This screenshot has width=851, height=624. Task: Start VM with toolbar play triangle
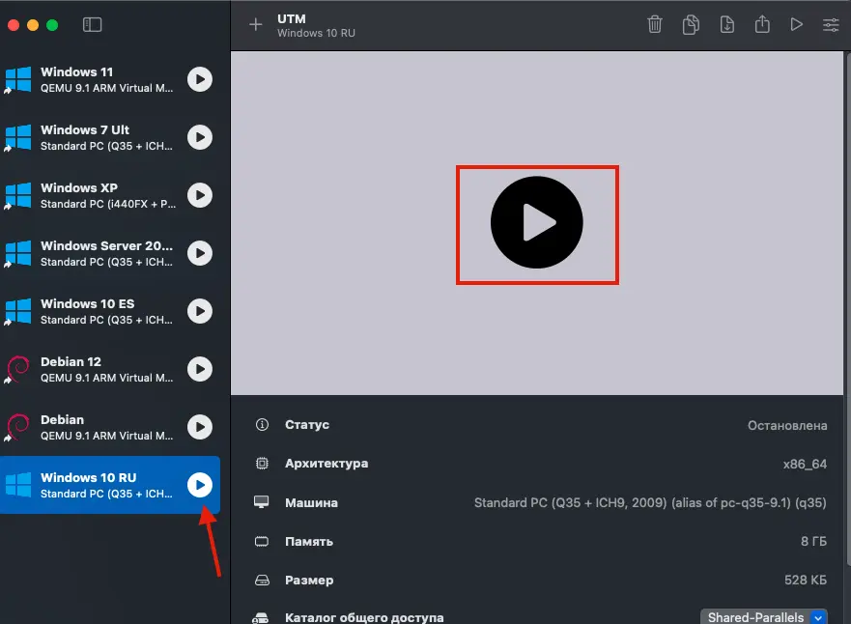(796, 24)
